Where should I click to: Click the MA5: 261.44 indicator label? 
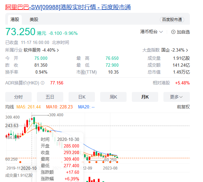[28, 107]
